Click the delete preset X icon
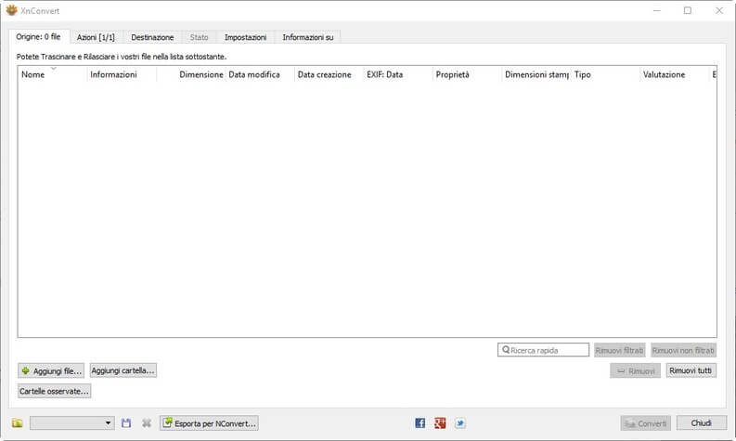 coord(146,423)
